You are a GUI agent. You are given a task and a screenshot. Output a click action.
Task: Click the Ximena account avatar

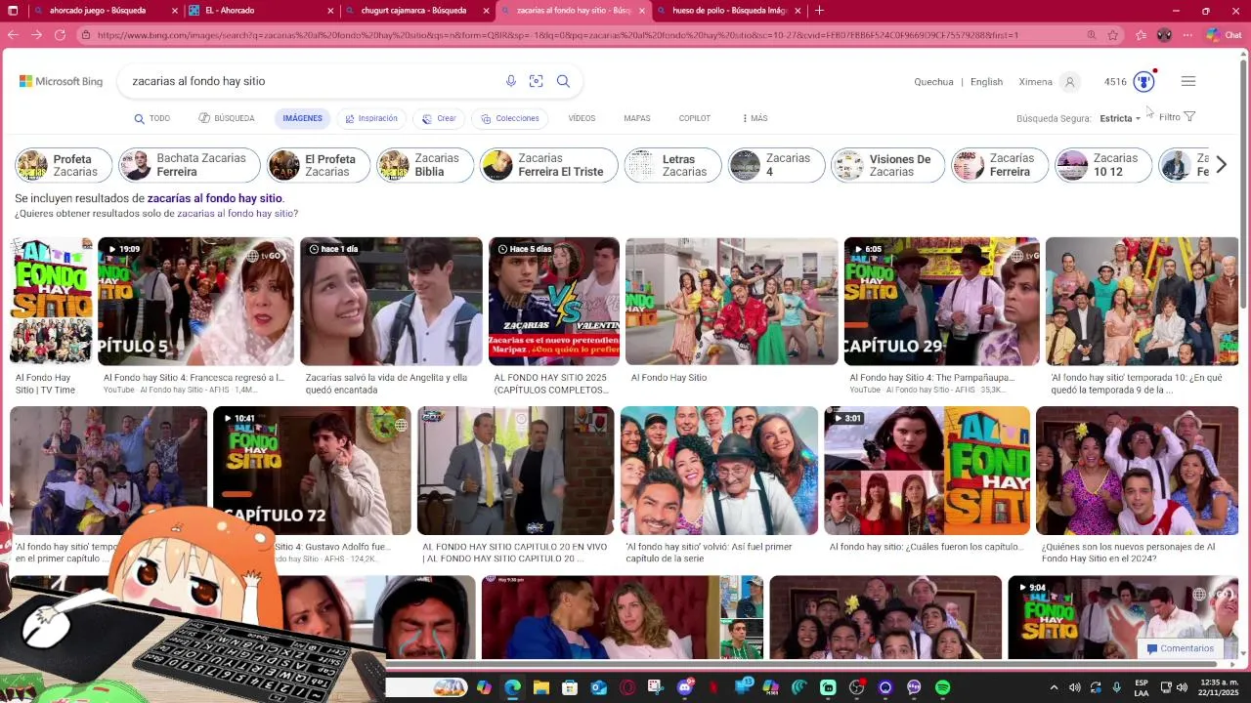click(x=1070, y=82)
